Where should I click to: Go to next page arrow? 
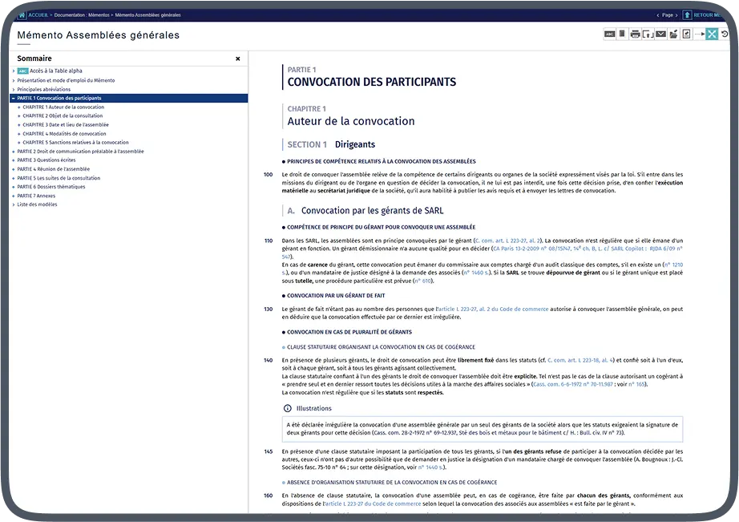point(677,14)
